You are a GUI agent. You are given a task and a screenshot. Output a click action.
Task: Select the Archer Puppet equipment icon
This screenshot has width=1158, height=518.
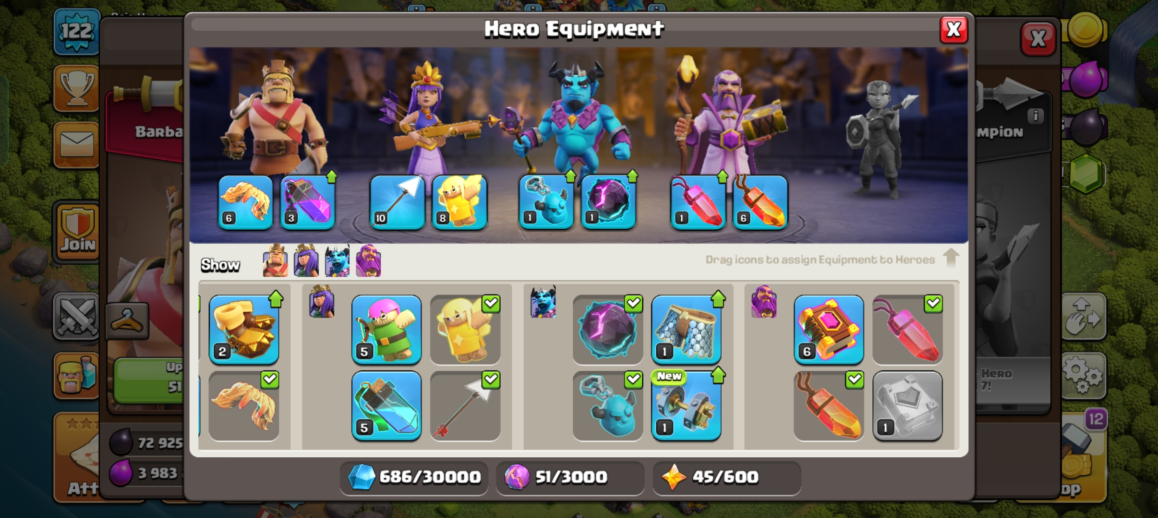[386, 330]
